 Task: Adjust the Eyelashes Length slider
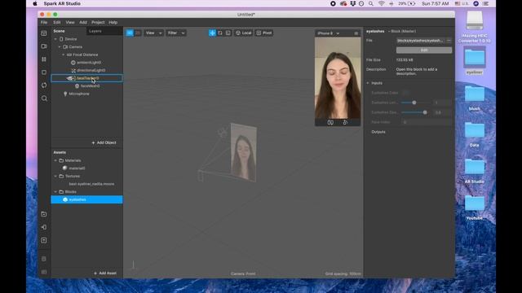point(414,103)
